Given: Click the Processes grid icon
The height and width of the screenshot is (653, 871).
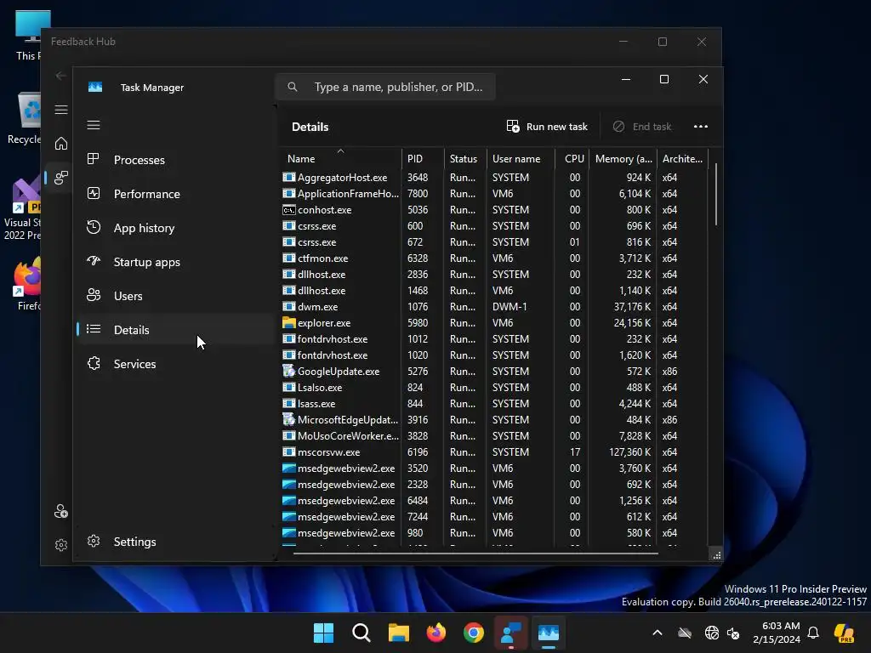Looking at the screenshot, I should pos(94,159).
